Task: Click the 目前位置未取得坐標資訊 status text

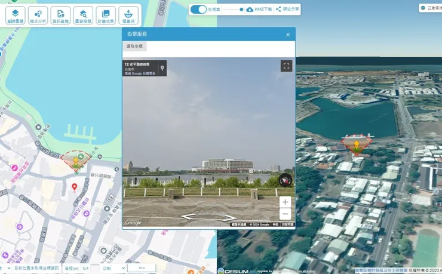Action: [x=36, y=268]
